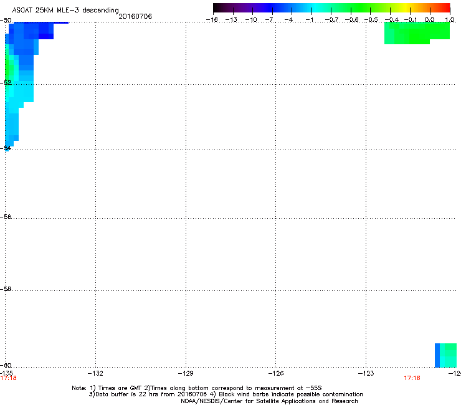The image size is (461, 405).
Task: Click the -0.5 tick label on color scale
Action: [x=371, y=20]
